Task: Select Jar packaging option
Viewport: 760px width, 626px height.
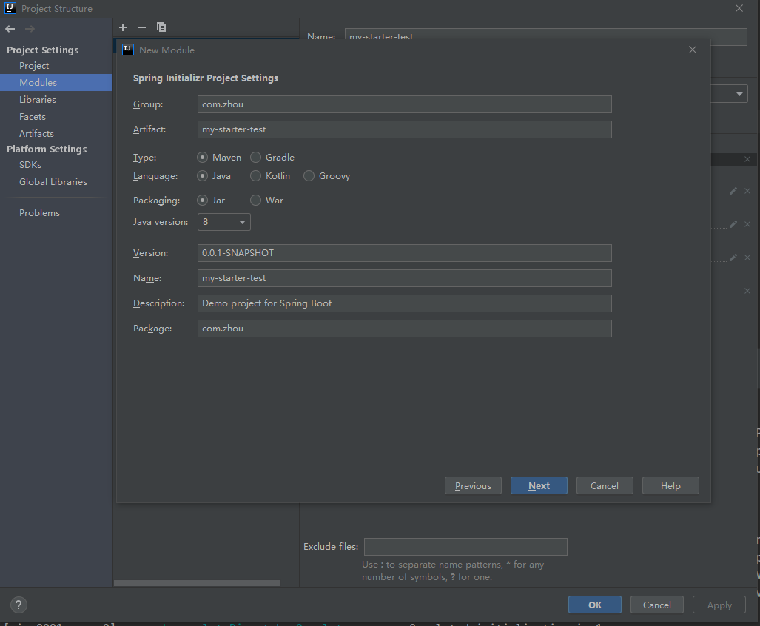Action: 203,200
